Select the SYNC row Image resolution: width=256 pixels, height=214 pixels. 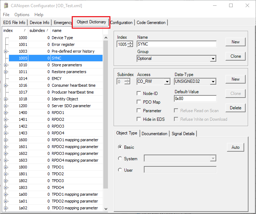56,58
